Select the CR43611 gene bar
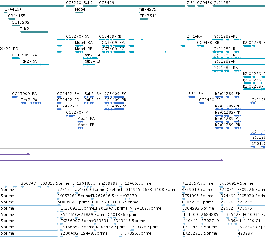This screenshot has height=238, width=265. (x=144, y=19)
